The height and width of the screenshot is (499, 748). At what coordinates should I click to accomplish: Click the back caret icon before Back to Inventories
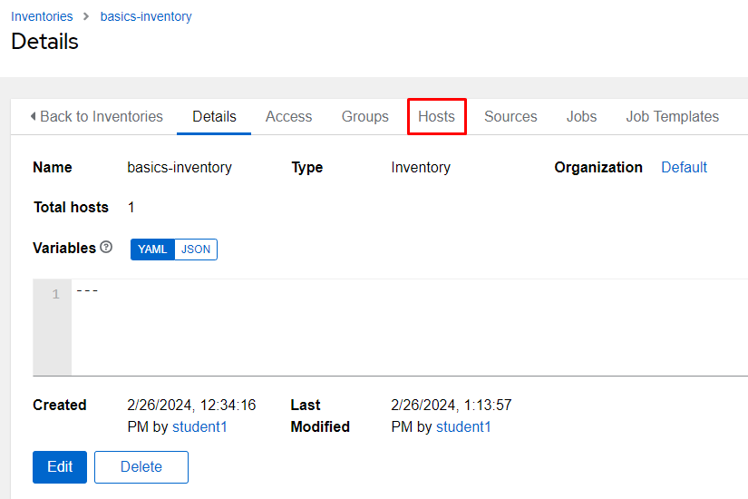pyautogui.click(x=34, y=116)
